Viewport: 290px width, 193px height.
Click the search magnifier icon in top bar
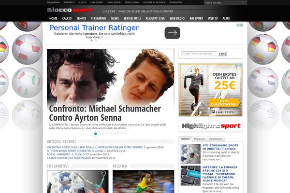click(x=243, y=2)
